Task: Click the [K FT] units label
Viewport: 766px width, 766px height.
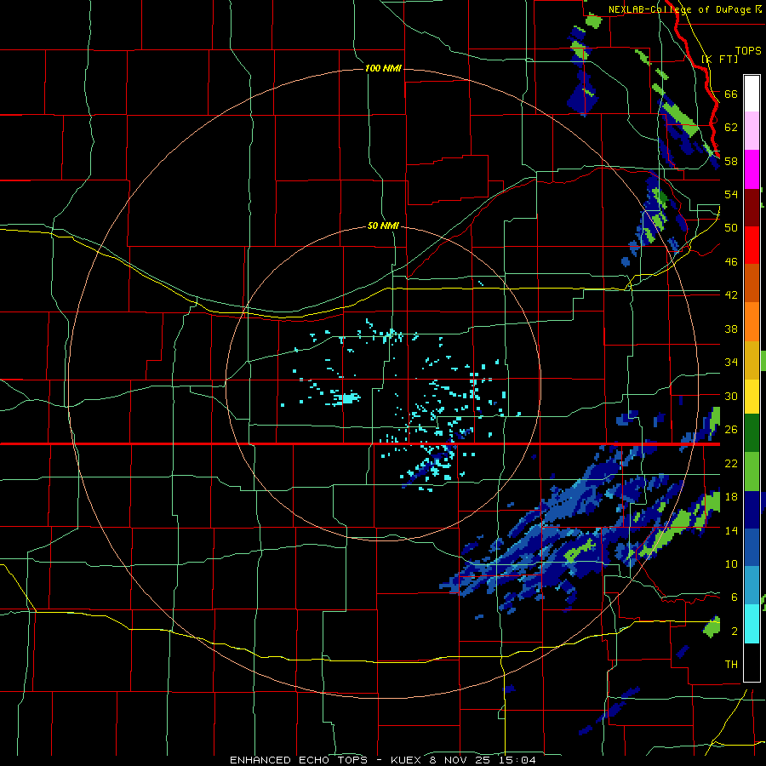Action: click(719, 59)
